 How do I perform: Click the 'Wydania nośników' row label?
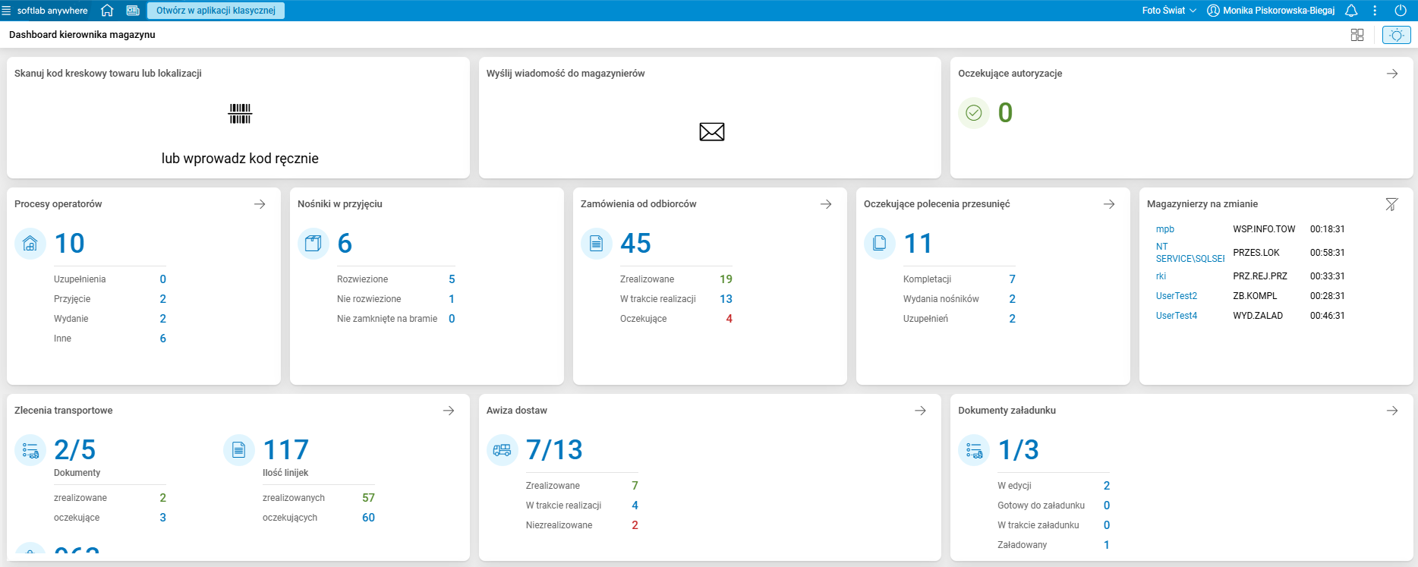[x=941, y=299]
